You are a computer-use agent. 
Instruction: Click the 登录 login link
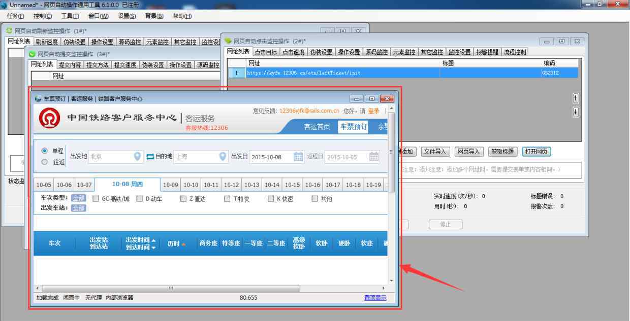pos(373,111)
